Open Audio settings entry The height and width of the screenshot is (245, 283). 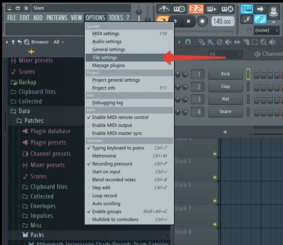pos(129,41)
